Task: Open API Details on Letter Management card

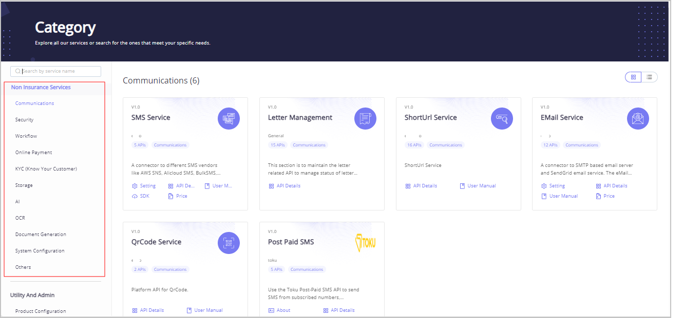Action: pyautogui.click(x=284, y=186)
